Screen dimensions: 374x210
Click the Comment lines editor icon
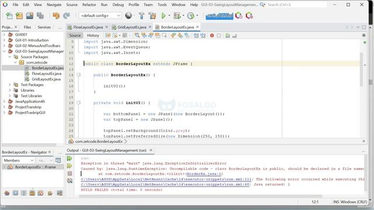[x=228, y=36]
